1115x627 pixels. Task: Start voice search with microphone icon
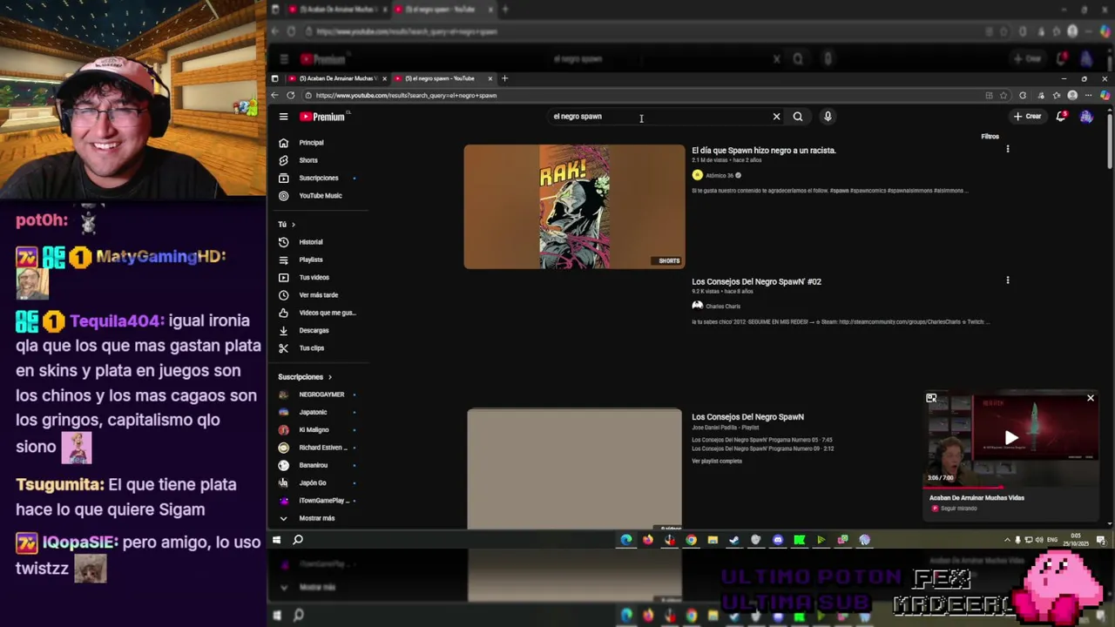point(828,117)
